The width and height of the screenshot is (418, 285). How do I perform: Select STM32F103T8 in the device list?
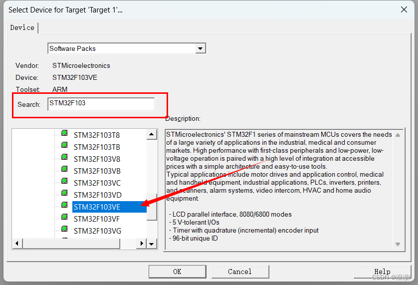[x=97, y=135]
